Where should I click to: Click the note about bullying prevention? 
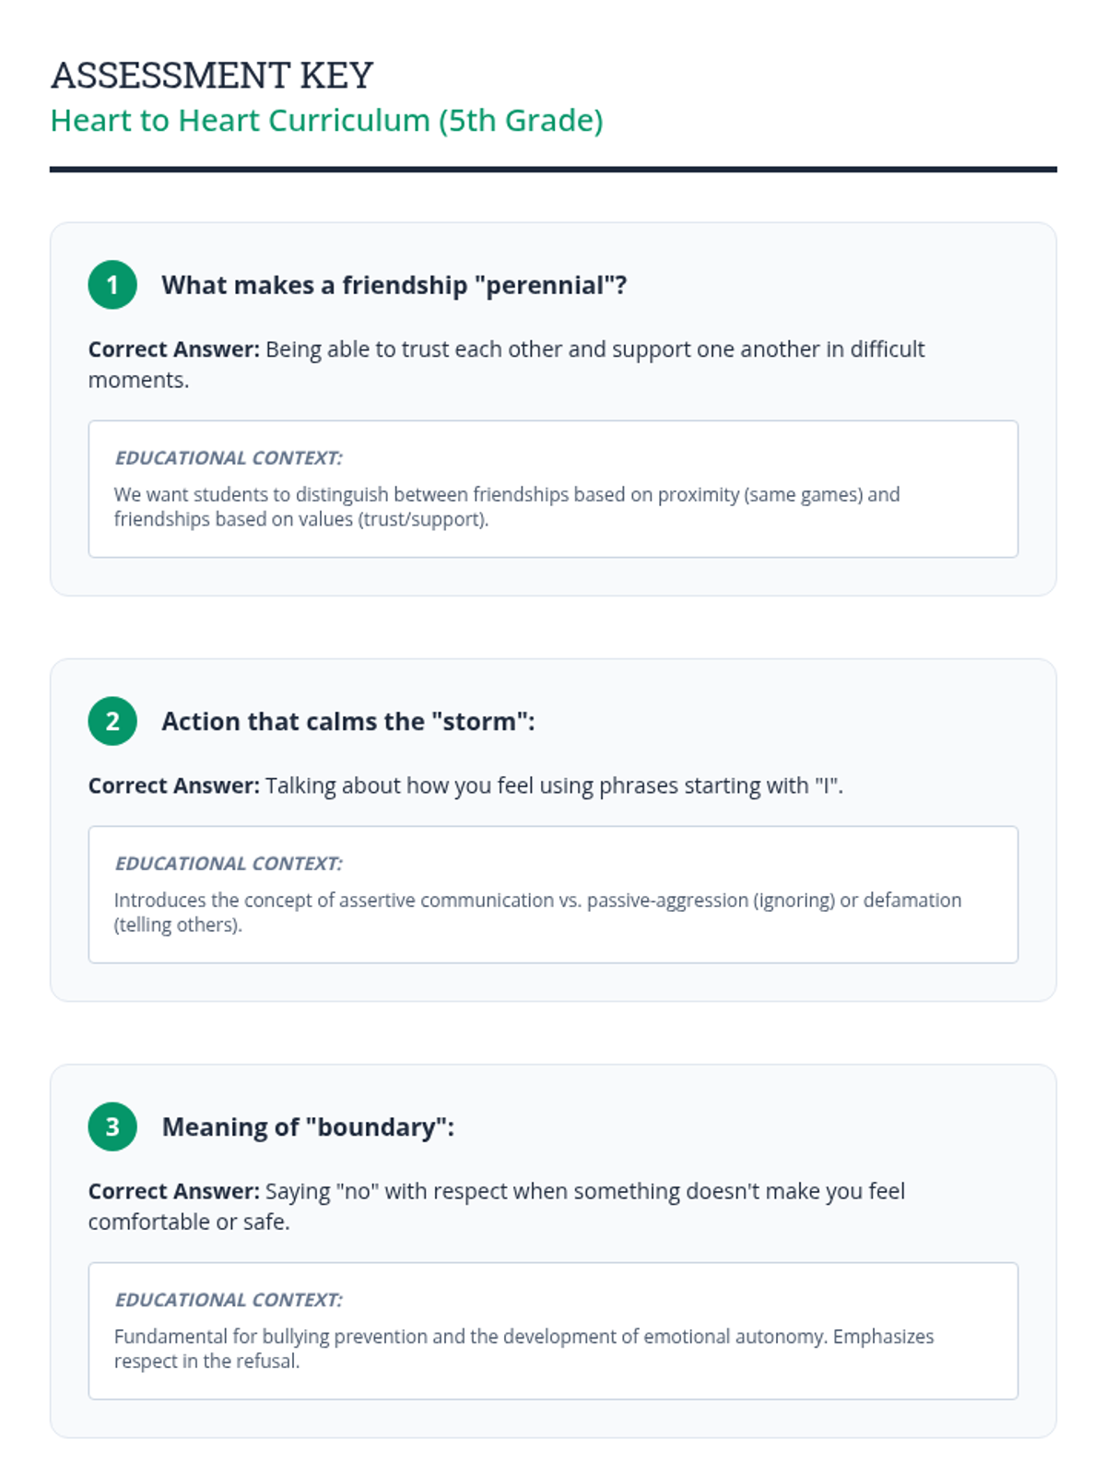[x=524, y=1348]
